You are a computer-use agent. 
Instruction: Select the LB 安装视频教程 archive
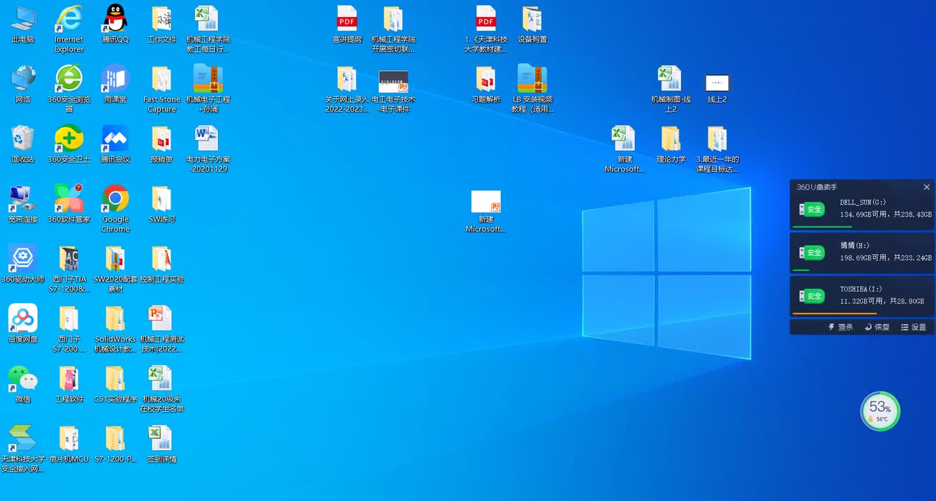tap(532, 89)
